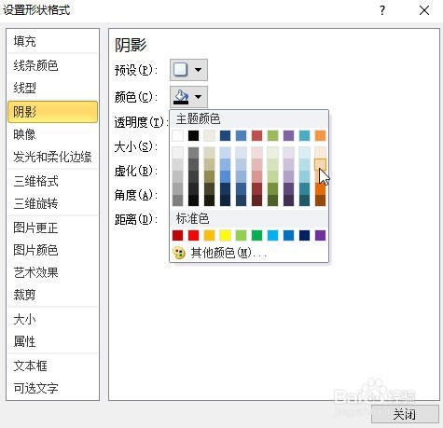Click the help question mark button
Screen dimensions: 443x428
coord(382,10)
